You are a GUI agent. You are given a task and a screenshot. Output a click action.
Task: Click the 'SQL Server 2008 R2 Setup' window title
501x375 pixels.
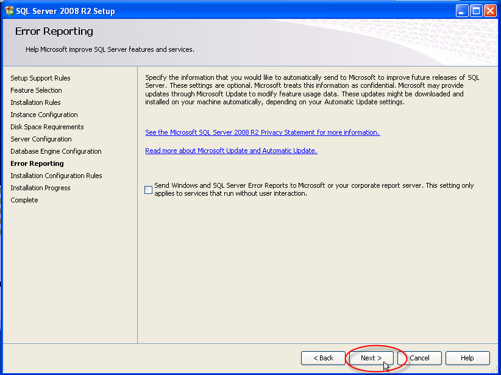(65, 11)
